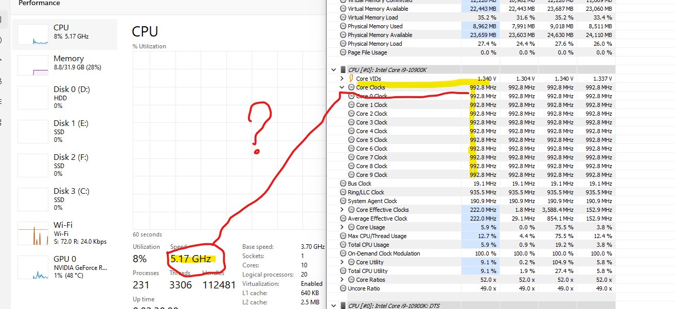This screenshot has height=309, width=675.
Task: Collapse the Core Clocks group
Action: pos(342,87)
